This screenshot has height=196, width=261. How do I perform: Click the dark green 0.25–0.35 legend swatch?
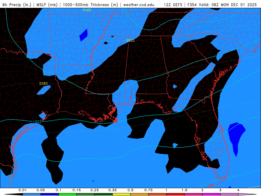tap(103, 194)
